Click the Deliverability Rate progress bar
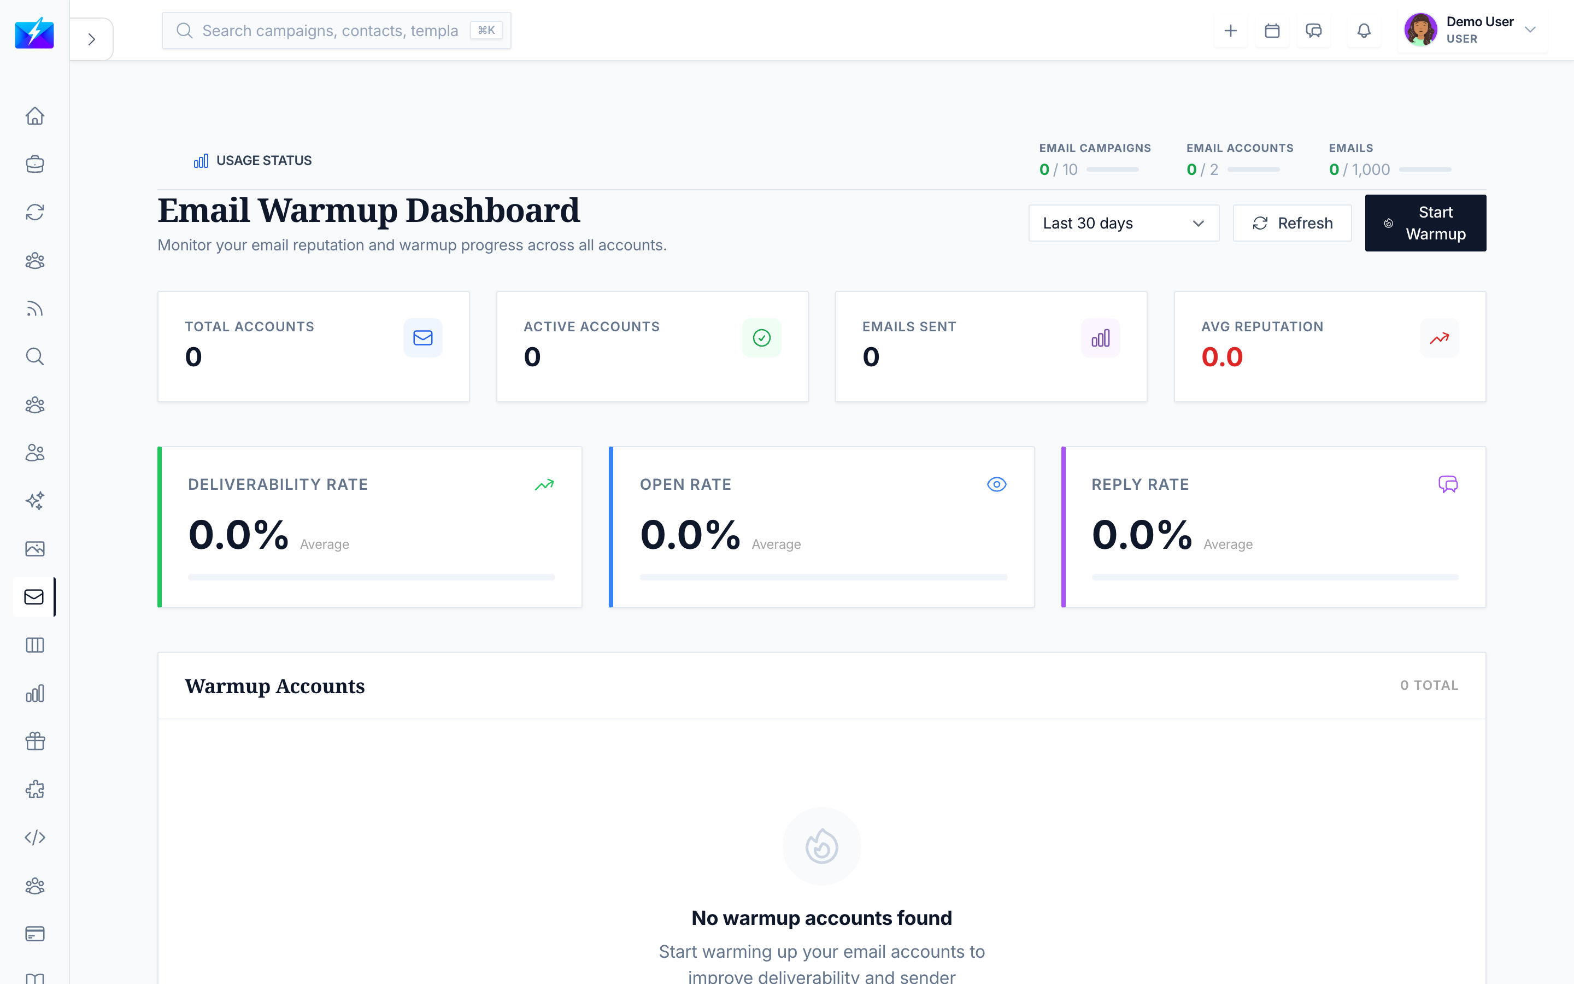Screen dimensions: 1574x984 coord(372,577)
